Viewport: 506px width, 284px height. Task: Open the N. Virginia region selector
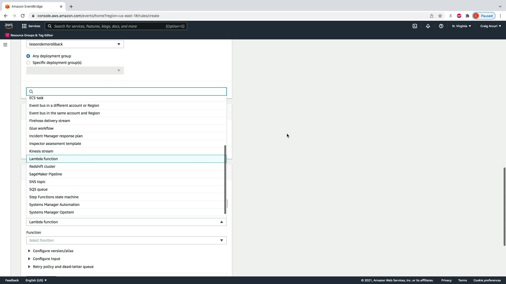pyautogui.click(x=461, y=26)
